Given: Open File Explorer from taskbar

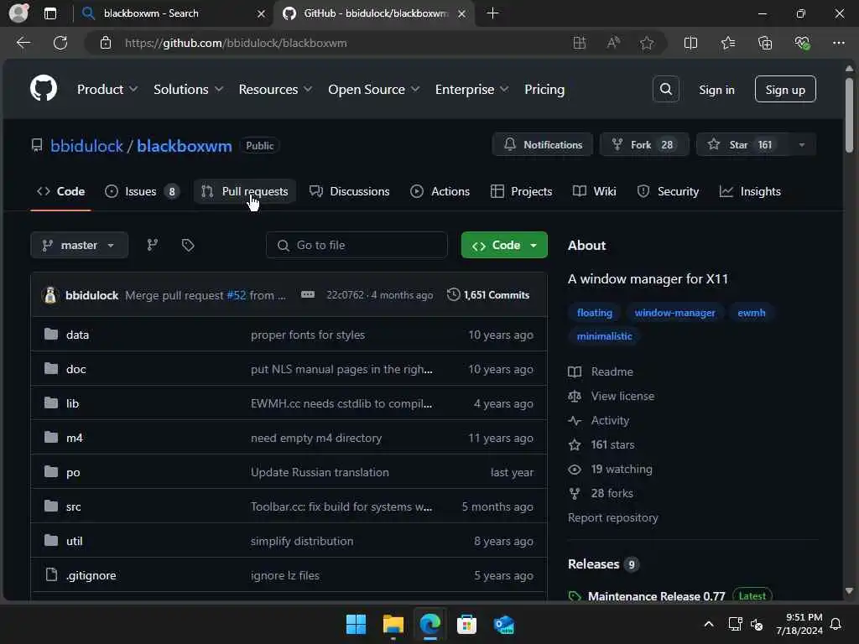Looking at the screenshot, I should tap(393, 624).
